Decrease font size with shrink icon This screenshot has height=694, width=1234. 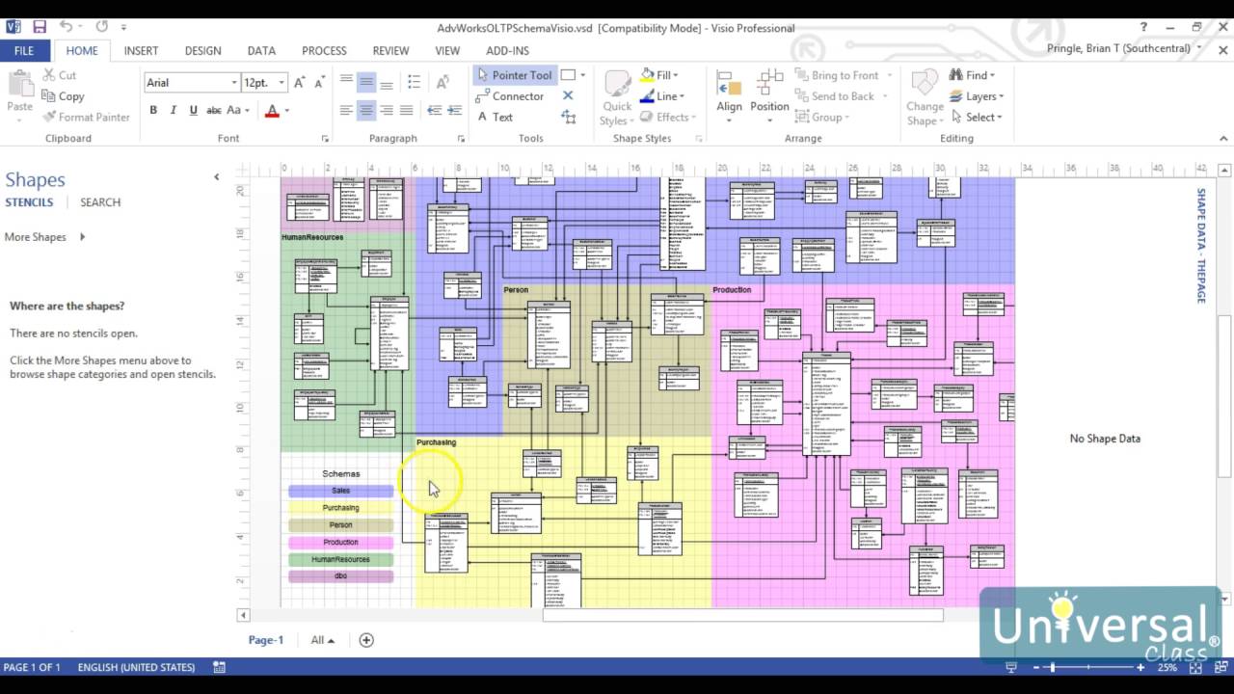322,83
